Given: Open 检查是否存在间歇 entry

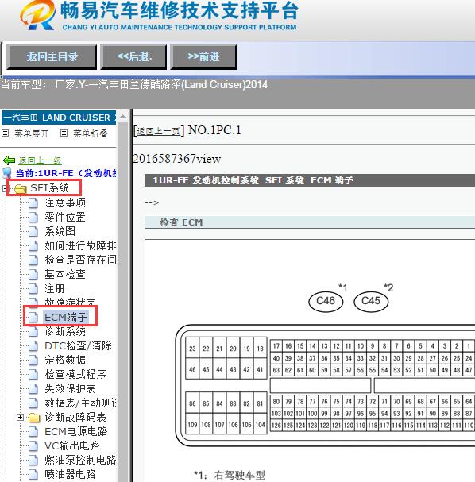Looking at the screenshot, I should tap(80, 260).
